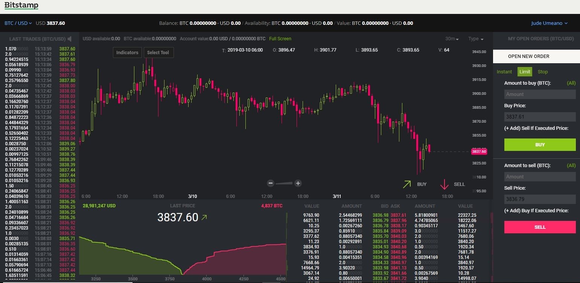Click the LAST TRADES (BTC/USD) header

tap(37, 39)
